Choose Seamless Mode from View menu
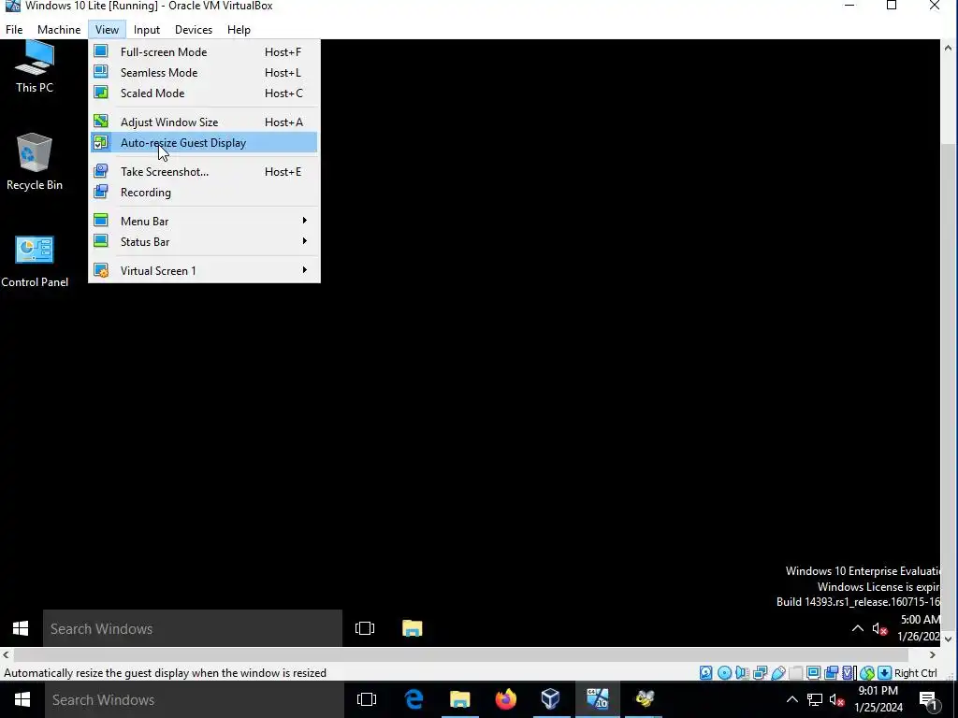Viewport: 958px width, 718px height. 203,73
